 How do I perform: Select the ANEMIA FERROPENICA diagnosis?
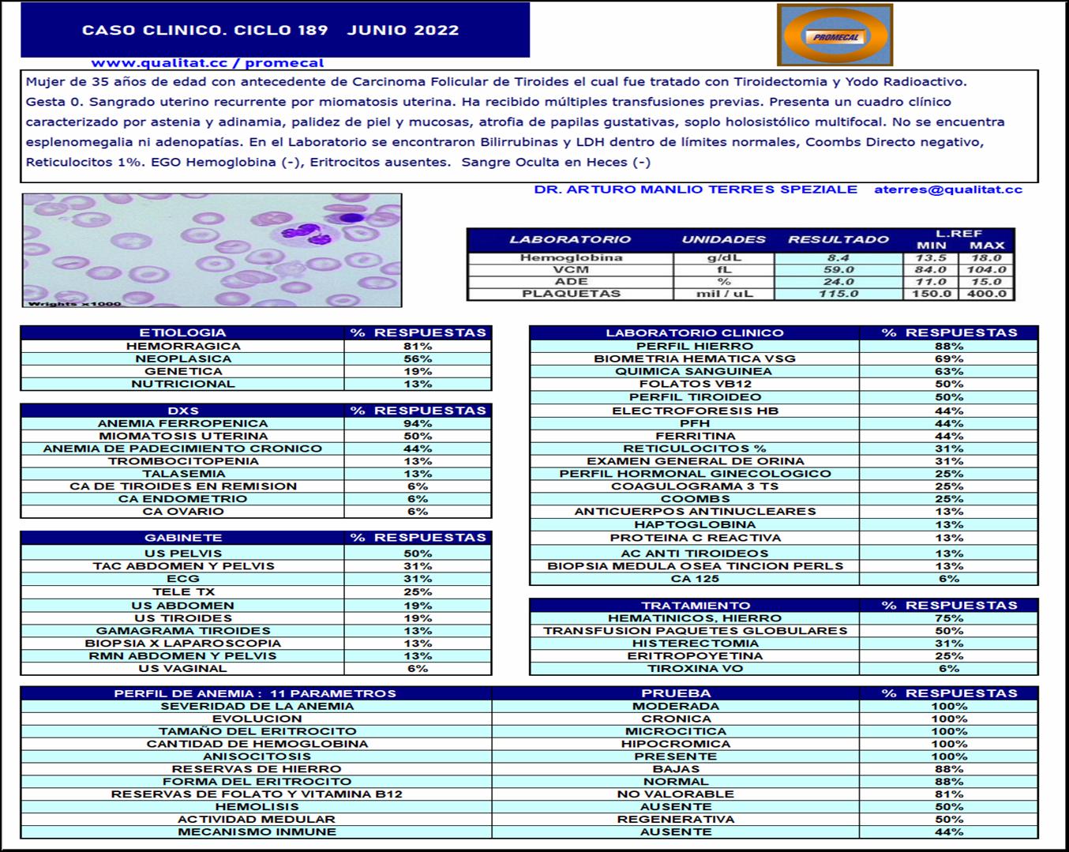tap(256, 423)
